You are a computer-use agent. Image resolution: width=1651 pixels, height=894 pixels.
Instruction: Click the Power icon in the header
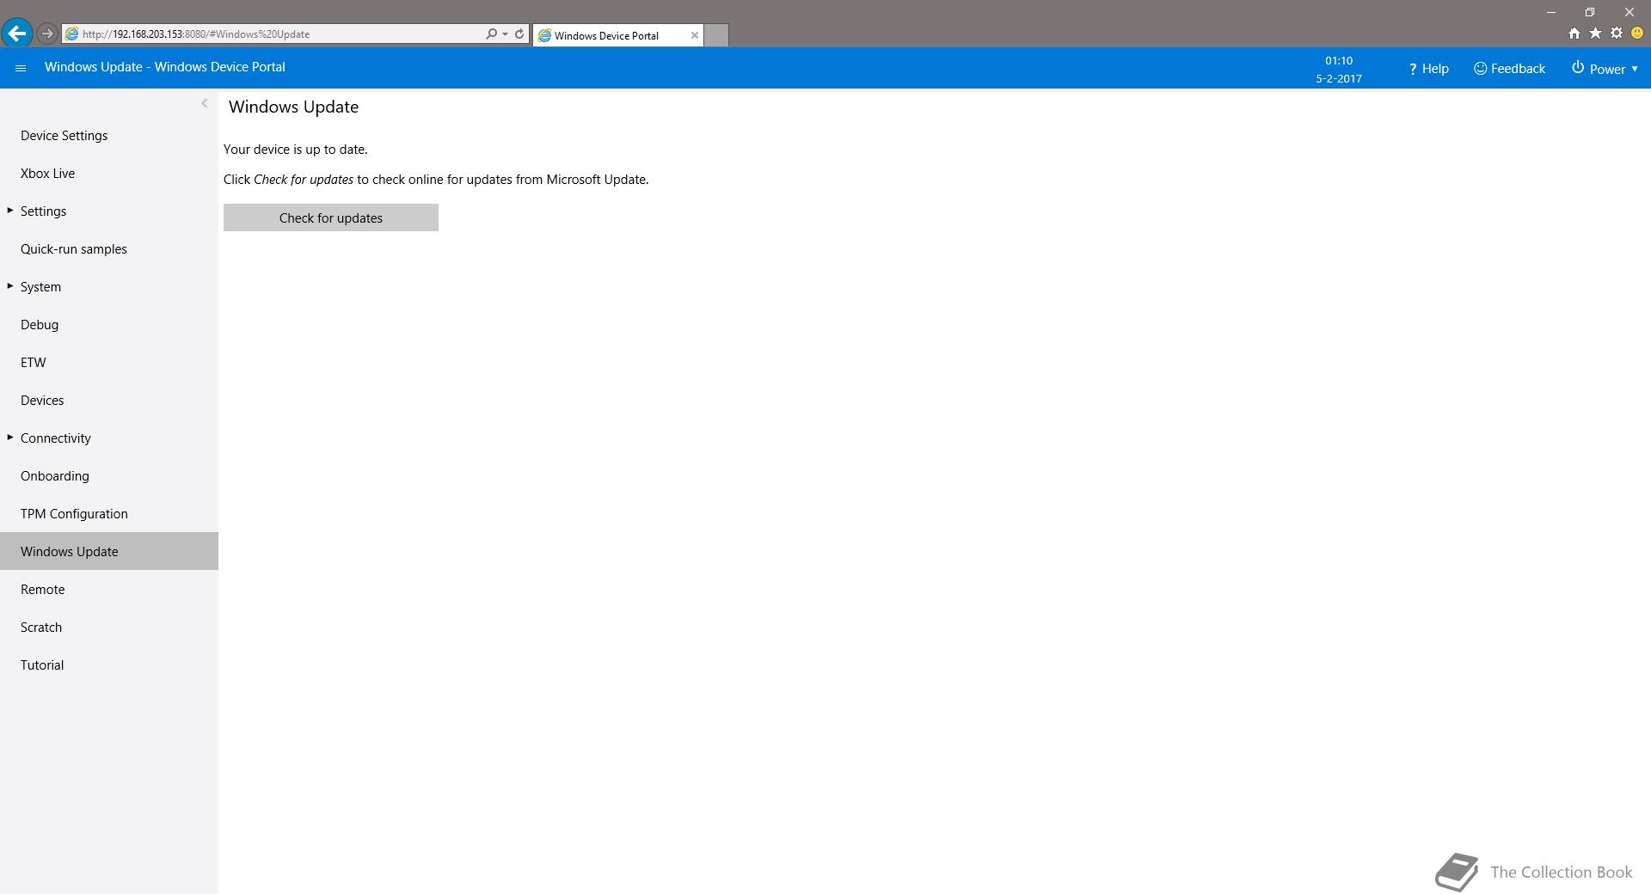[1578, 68]
